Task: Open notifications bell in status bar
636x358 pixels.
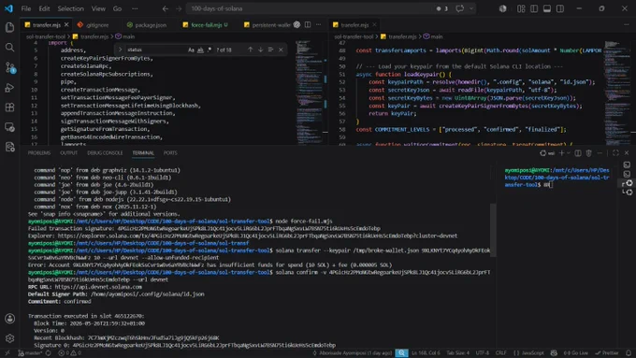Action: point(629,352)
